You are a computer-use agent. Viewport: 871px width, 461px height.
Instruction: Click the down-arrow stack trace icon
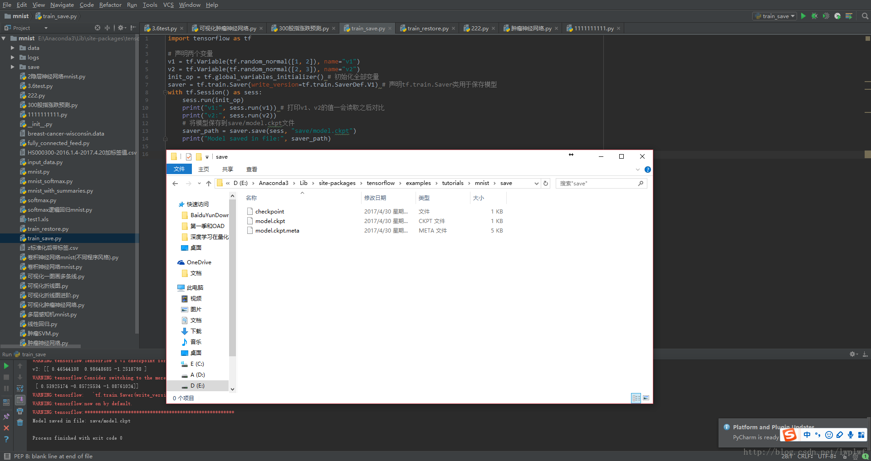(x=20, y=377)
